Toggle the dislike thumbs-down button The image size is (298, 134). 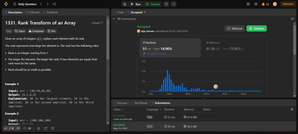(18, 128)
